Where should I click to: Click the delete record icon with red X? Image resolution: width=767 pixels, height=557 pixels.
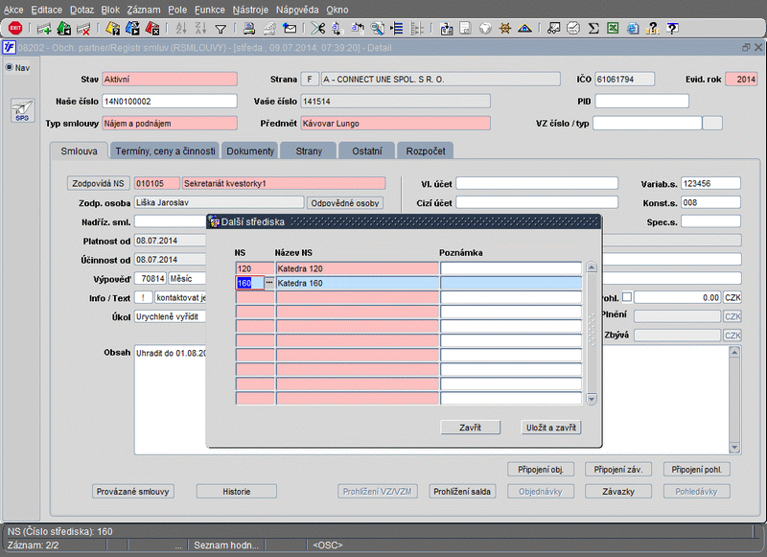point(83,29)
